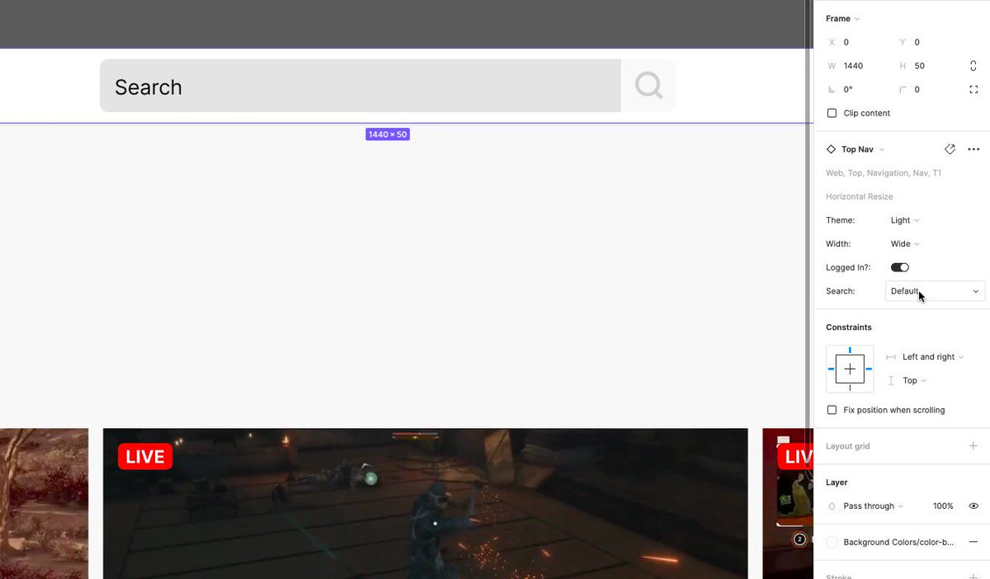
Task: Open the Width Wide dropdown
Action: [905, 244]
